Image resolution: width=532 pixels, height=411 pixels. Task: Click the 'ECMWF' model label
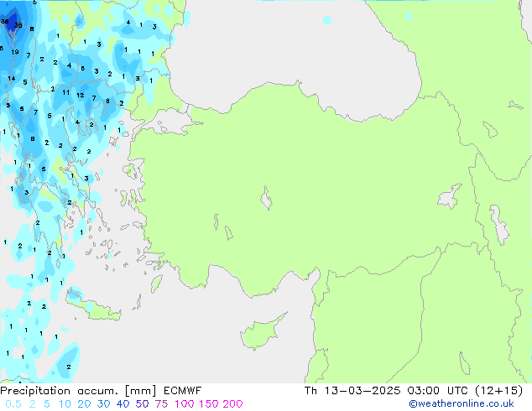[x=183, y=391]
